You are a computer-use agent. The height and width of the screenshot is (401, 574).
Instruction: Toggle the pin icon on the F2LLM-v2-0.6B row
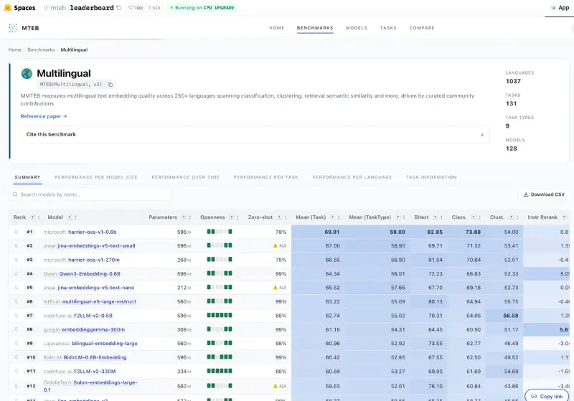[x=16, y=316]
